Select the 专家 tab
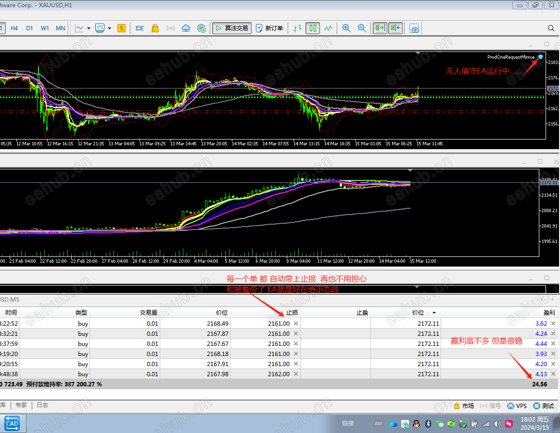The height and width of the screenshot is (433, 560). coord(21,405)
